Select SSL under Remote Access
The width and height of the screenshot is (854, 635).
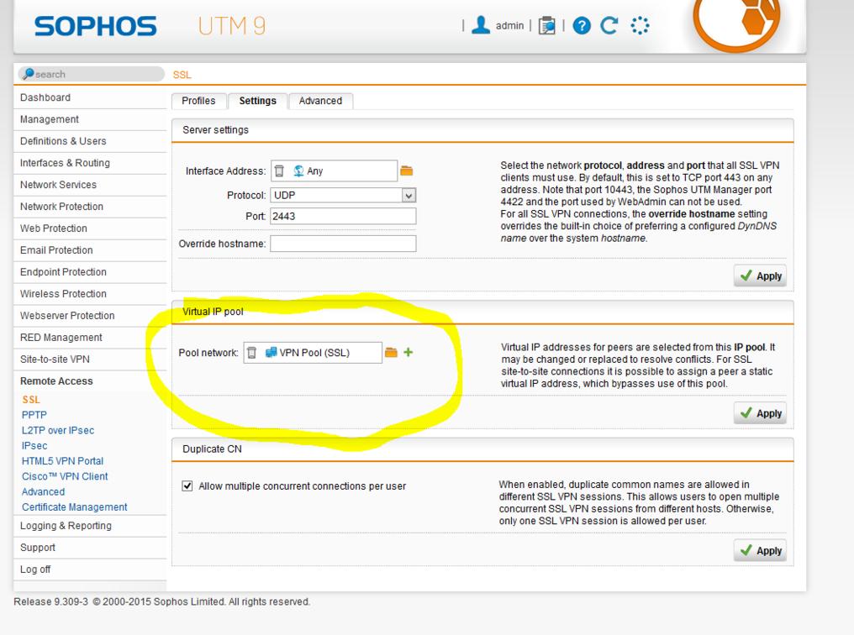[31, 399]
